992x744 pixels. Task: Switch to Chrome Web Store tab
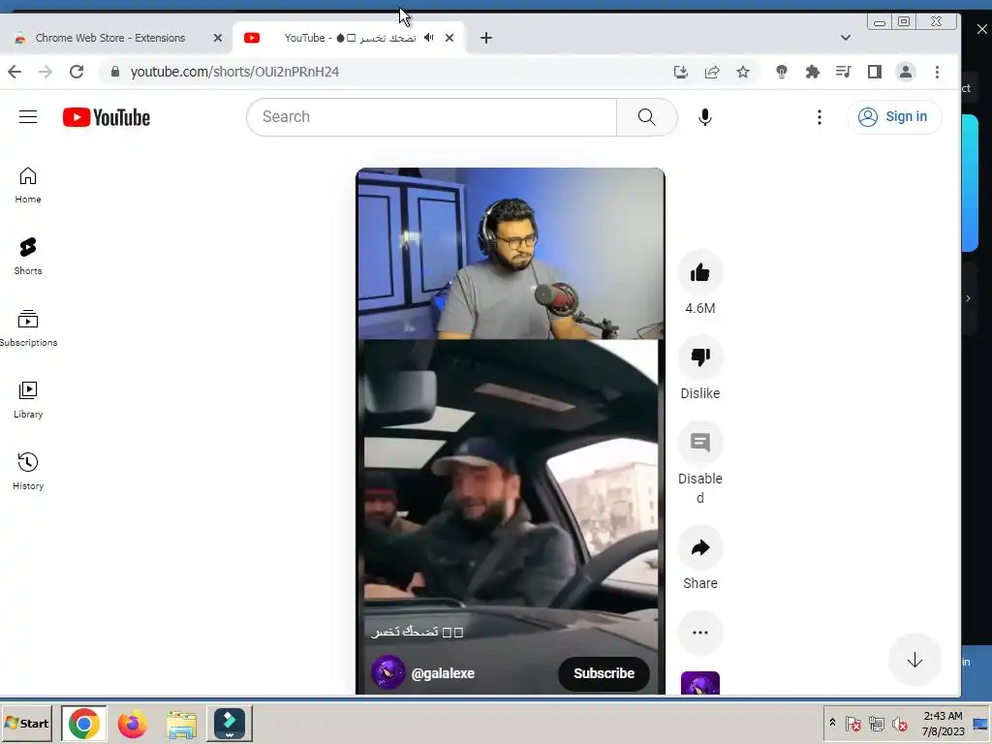(110, 38)
